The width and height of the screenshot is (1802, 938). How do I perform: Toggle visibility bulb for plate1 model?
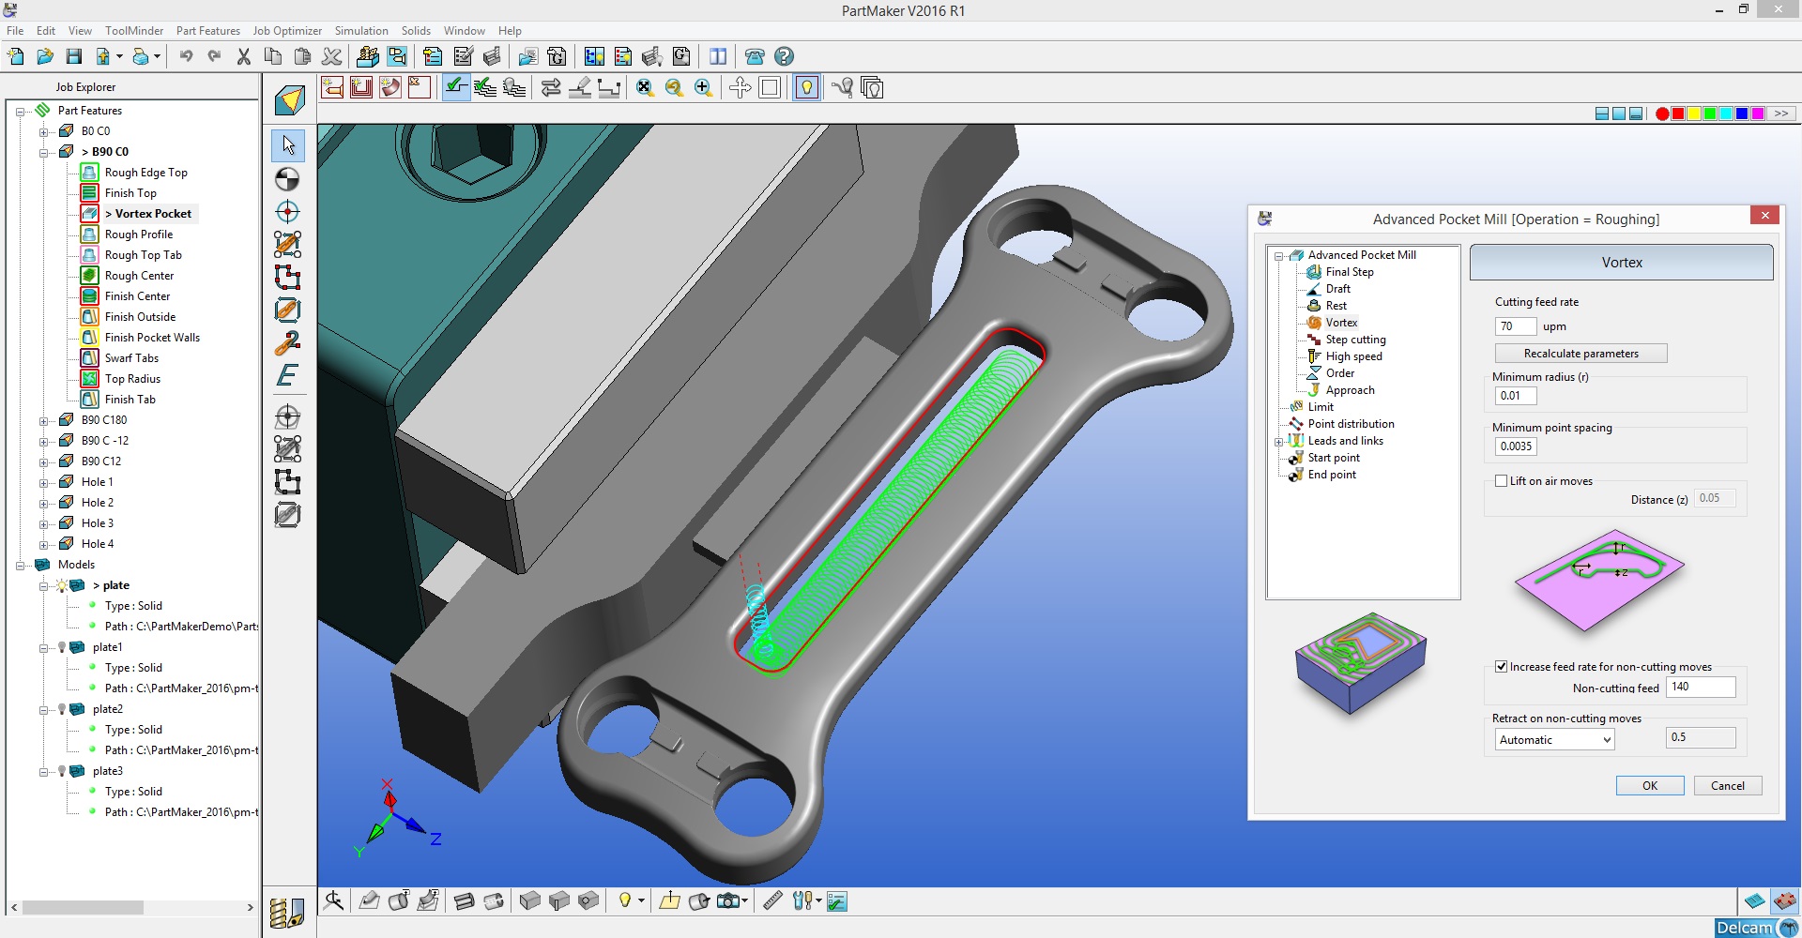pyautogui.click(x=62, y=647)
